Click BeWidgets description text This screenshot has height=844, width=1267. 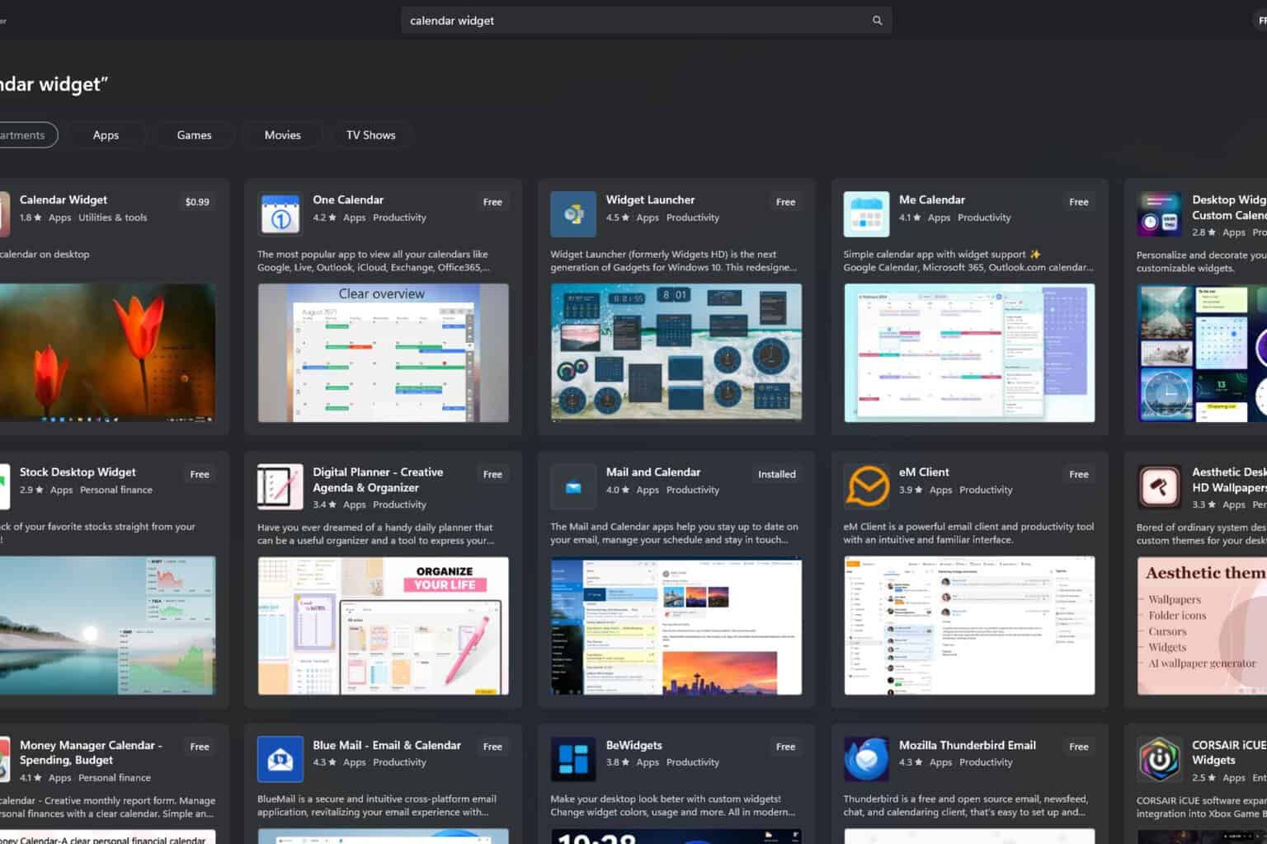point(673,805)
